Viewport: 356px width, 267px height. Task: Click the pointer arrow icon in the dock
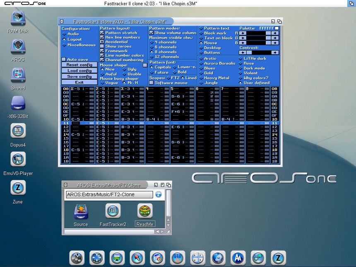[136, 258]
